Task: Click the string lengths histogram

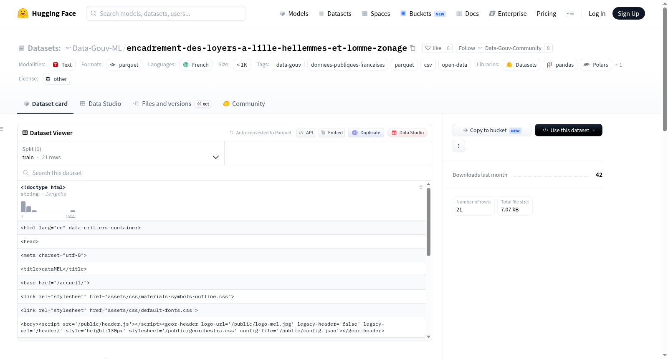Action: (x=48, y=206)
